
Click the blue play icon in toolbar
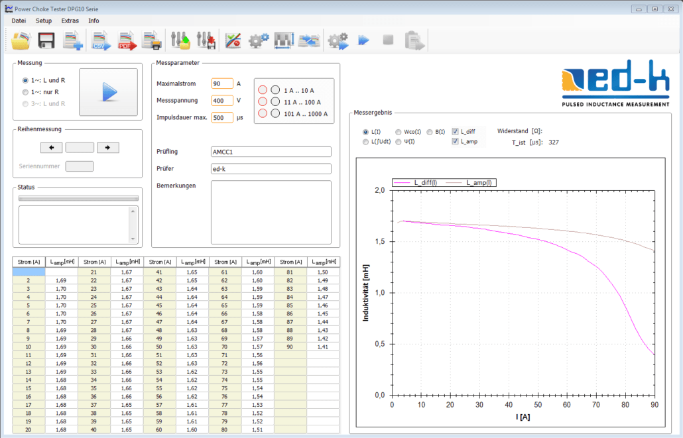point(363,41)
